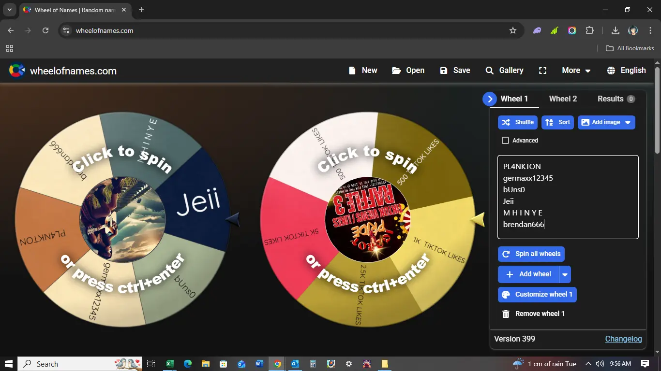
Task: Open a new browser tab
Action: pos(141,10)
